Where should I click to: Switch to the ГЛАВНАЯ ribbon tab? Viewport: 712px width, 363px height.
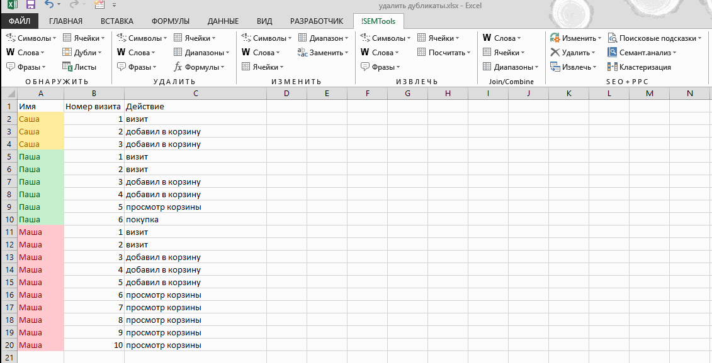[65, 21]
